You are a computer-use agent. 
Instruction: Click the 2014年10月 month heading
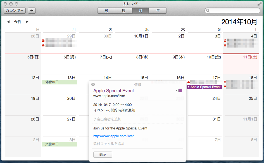pyautogui.click(x=239, y=22)
